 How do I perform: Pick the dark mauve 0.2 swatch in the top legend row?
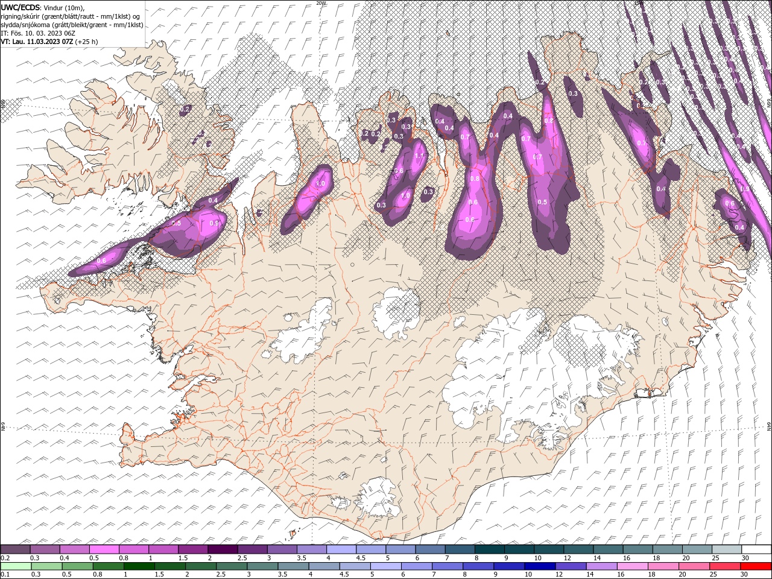tap(15, 549)
